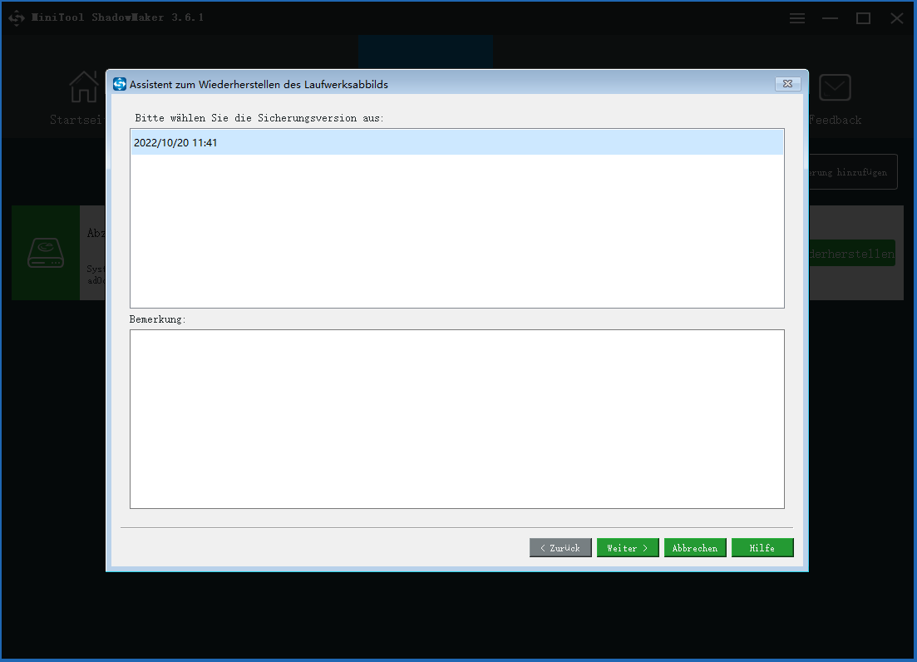Close the MiniTool ShadowMaker application
Viewport: 917px width, 662px height.
coord(896,18)
